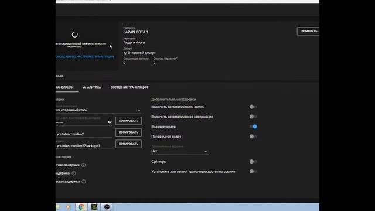This screenshot has width=375, height=211.
Task: Toggle access-by-link for stream recording
Action: [x=253, y=172]
